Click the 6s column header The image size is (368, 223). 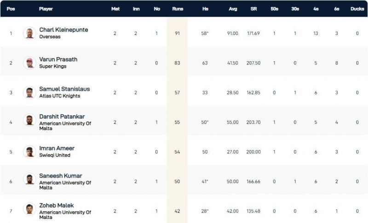[x=337, y=9]
